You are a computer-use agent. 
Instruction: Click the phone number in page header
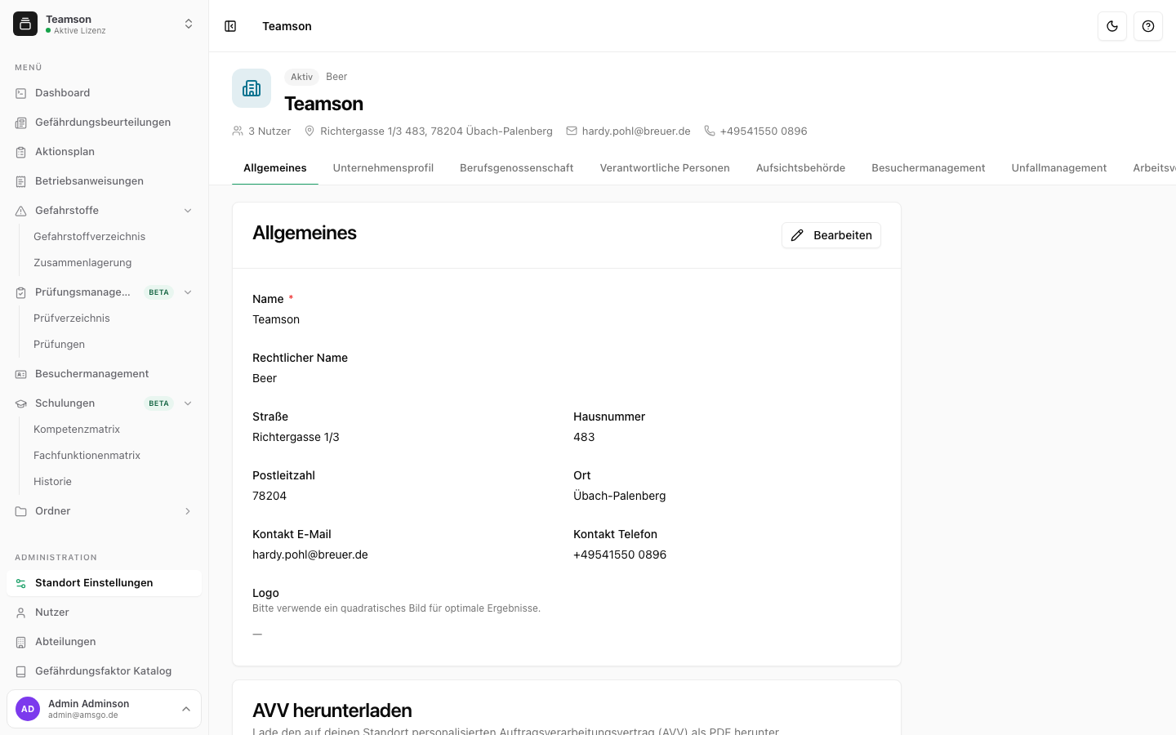pyautogui.click(x=764, y=131)
